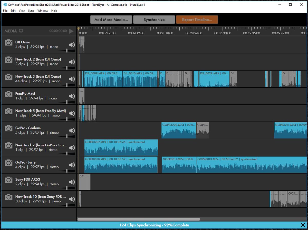The image size is (308, 230).
Task: Select the DJI_0028.MP4 clip
Action: 214,79
